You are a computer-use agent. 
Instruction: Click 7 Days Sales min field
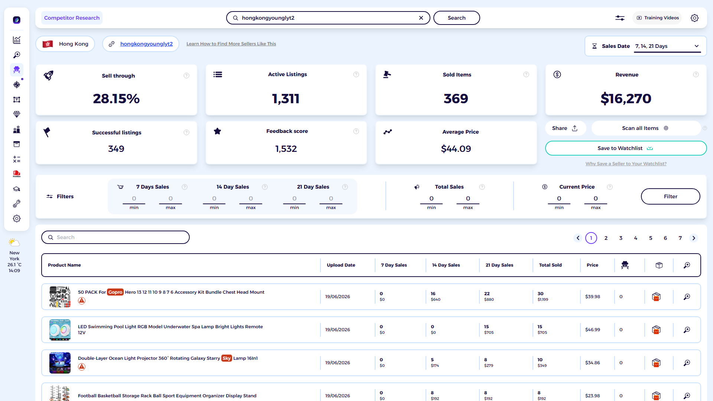point(134,199)
